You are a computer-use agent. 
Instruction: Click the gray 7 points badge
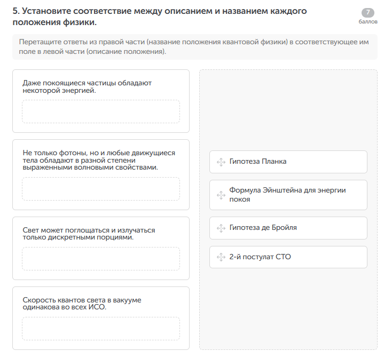(368, 13)
